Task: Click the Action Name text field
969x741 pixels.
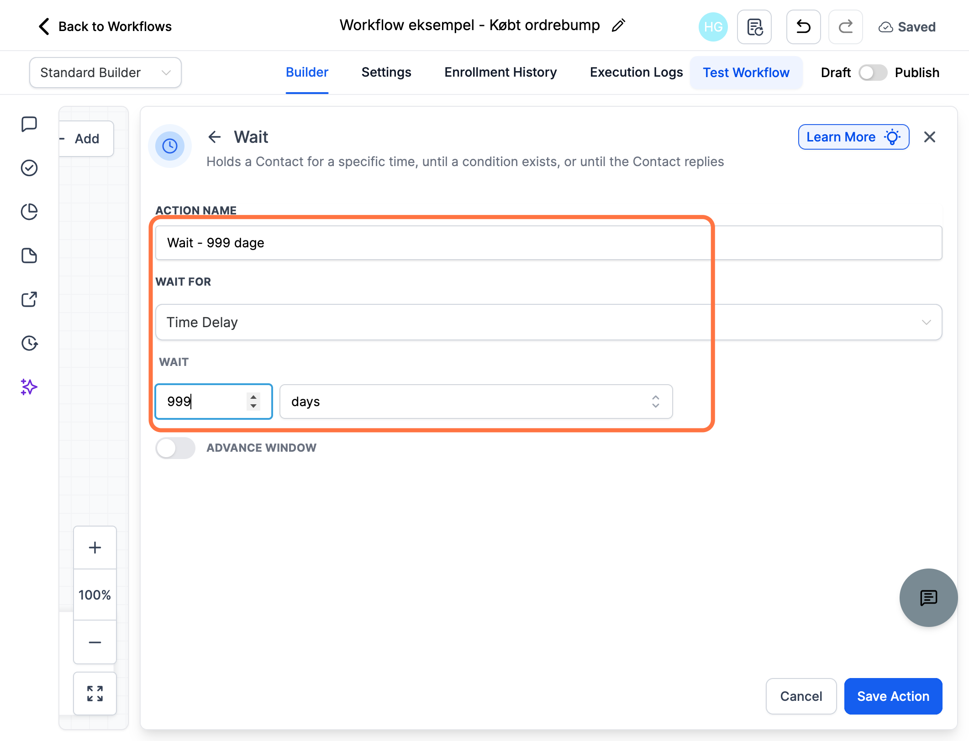Action: tap(548, 243)
